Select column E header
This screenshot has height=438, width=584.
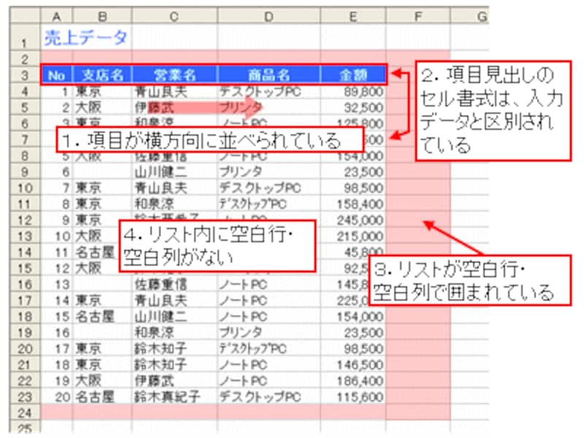tap(353, 15)
